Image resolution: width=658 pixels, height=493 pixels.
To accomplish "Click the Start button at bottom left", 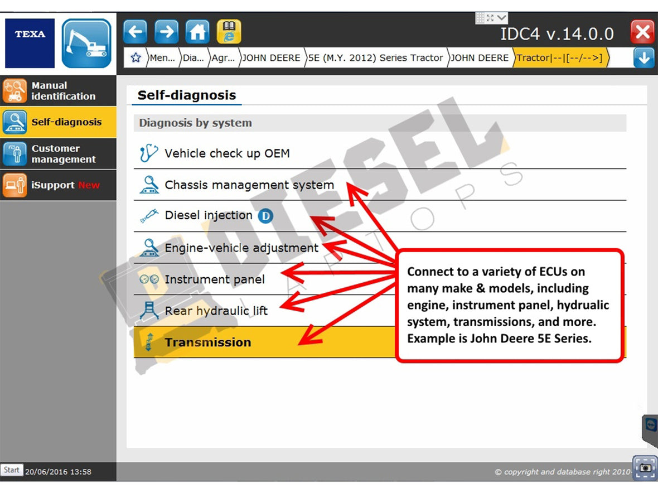I will coord(12,470).
